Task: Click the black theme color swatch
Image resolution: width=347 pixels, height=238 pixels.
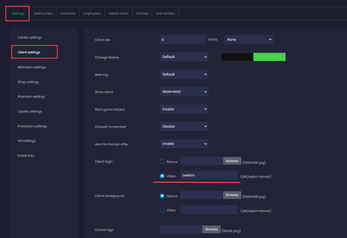Action: point(237,57)
